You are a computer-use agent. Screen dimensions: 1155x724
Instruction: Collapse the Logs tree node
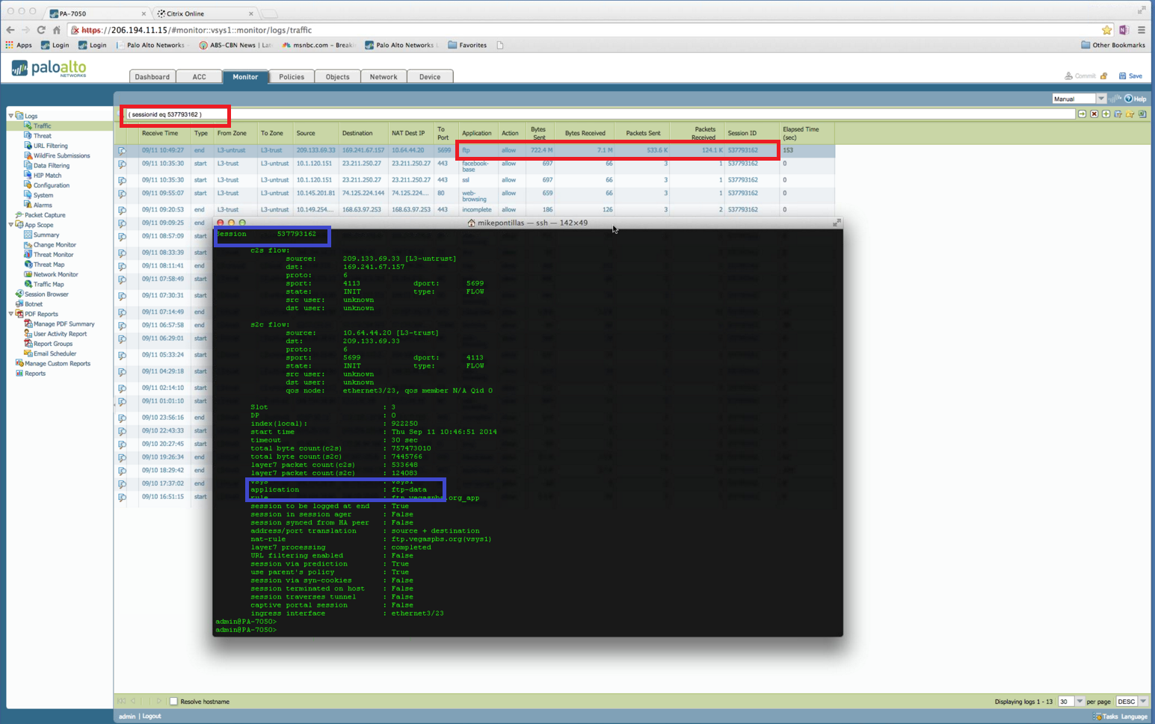[11, 116]
